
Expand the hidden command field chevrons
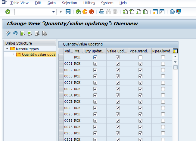pos(61,12)
